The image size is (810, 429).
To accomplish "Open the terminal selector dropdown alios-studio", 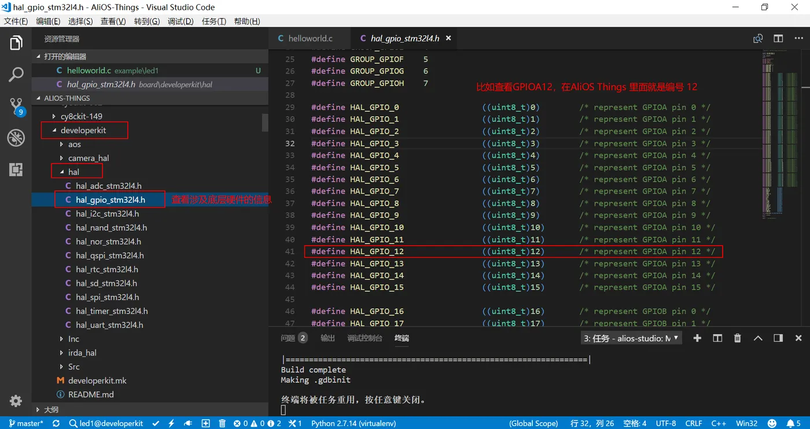I will 631,338.
